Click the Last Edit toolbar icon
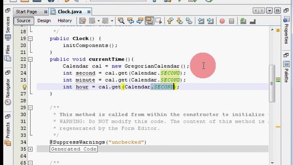 click(82, 21)
